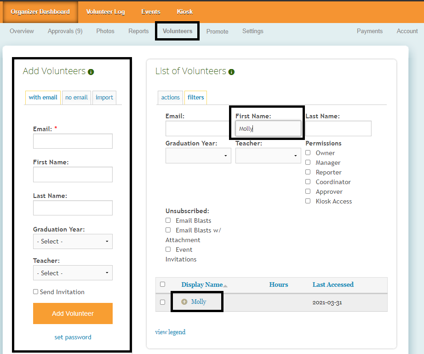The width and height of the screenshot is (424, 354).
Task: Open Account page
Action: (x=407, y=31)
